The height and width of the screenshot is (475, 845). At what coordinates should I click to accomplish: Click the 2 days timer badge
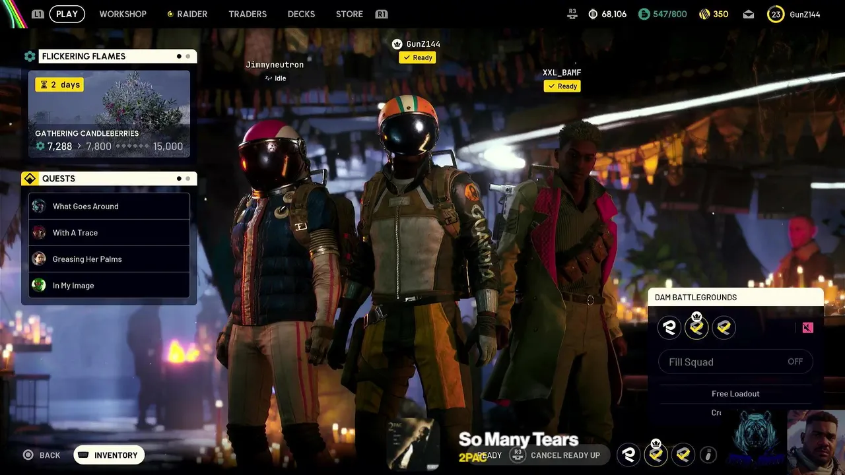coord(59,84)
